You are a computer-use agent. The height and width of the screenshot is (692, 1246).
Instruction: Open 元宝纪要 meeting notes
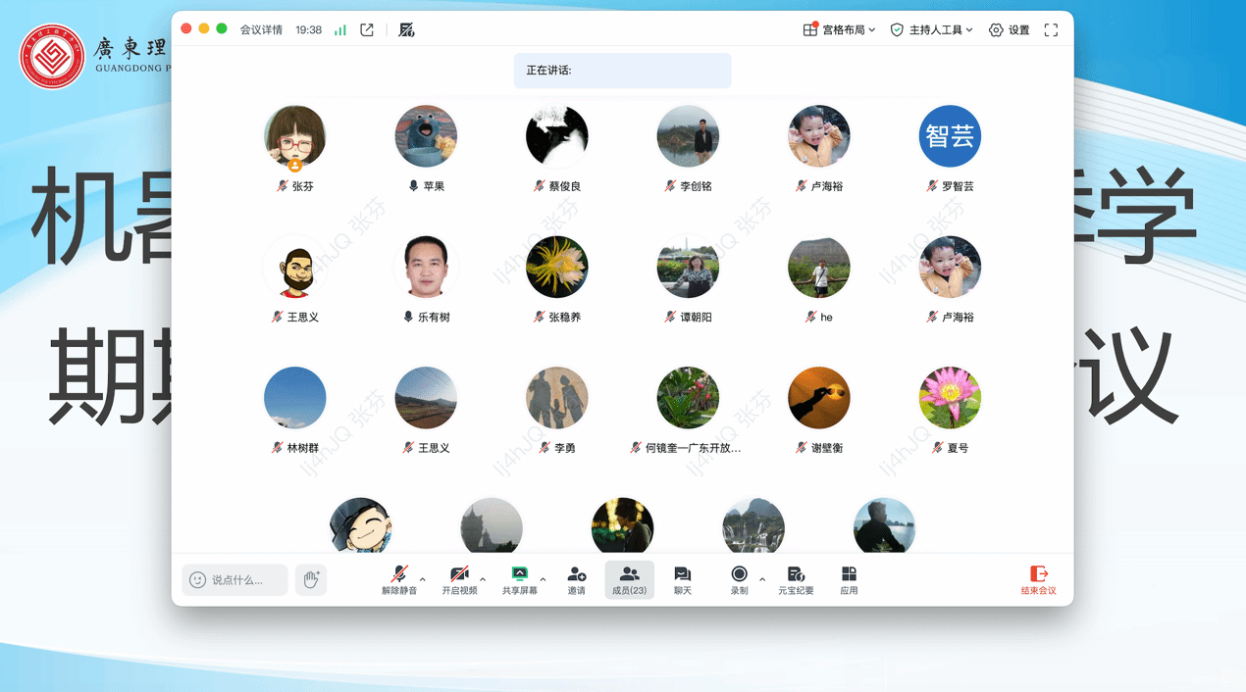pos(796,579)
